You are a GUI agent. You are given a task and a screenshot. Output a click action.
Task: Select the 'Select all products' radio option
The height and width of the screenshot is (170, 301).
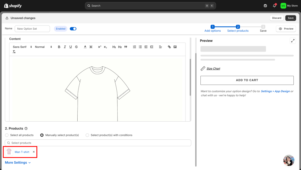7,135
